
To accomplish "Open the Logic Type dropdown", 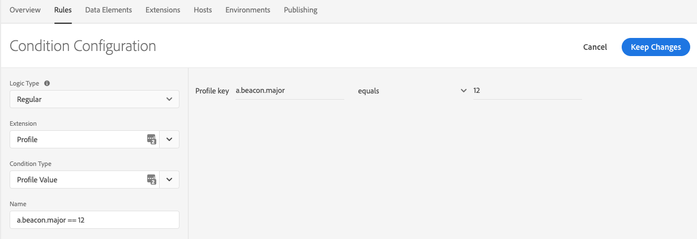I will tap(95, 99).
